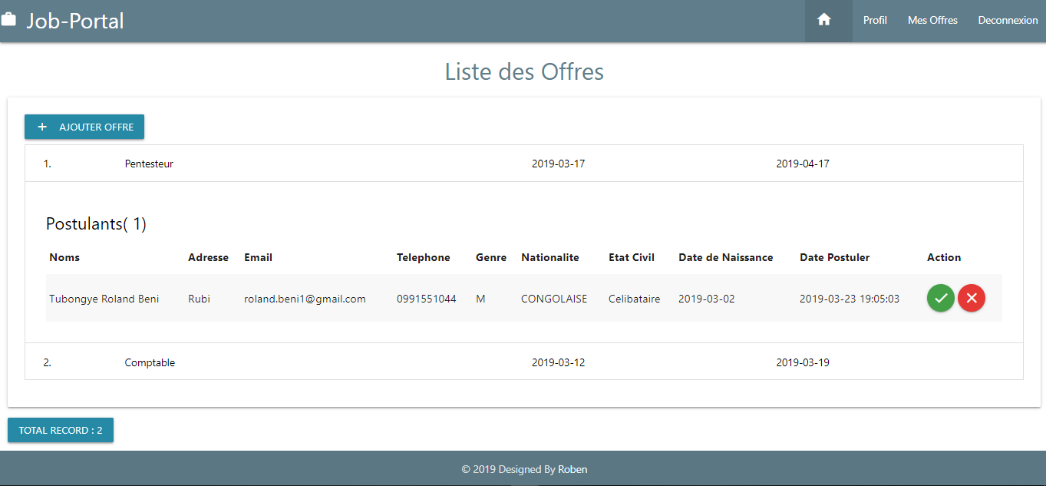
Task: Open Mes Offres in navigation bar
Action: 932,21
